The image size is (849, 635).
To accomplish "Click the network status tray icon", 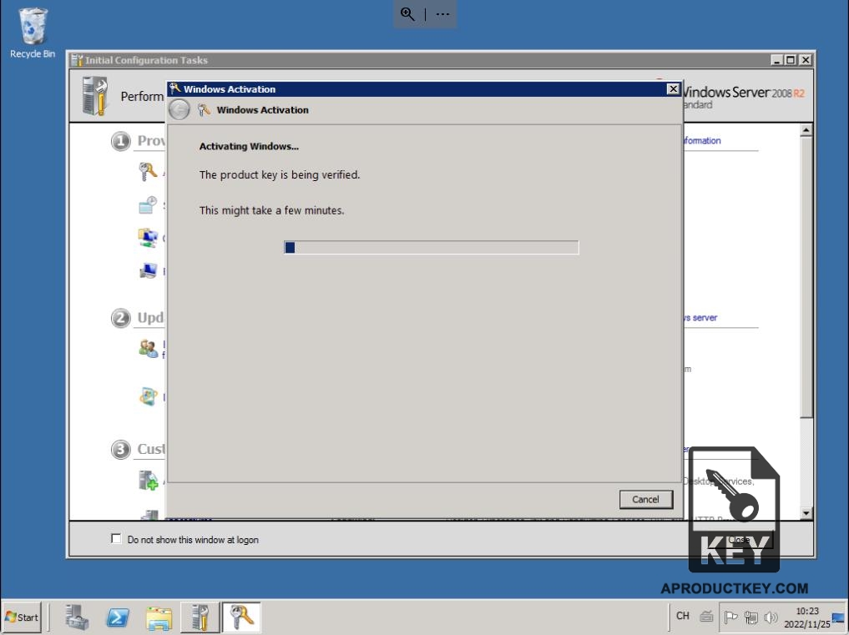I will point(751,617).
